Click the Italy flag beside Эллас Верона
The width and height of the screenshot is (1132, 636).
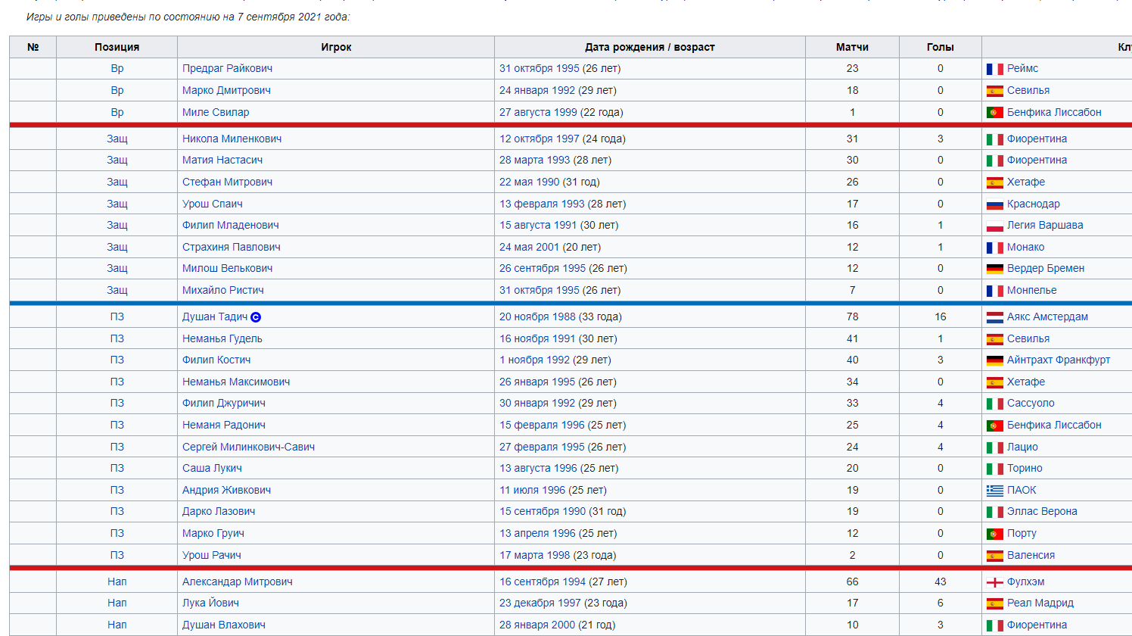(995, 512)
